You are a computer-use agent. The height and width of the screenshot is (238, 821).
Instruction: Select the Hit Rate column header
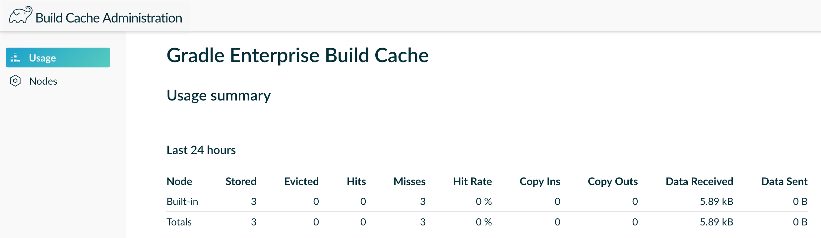click(473, 181)
